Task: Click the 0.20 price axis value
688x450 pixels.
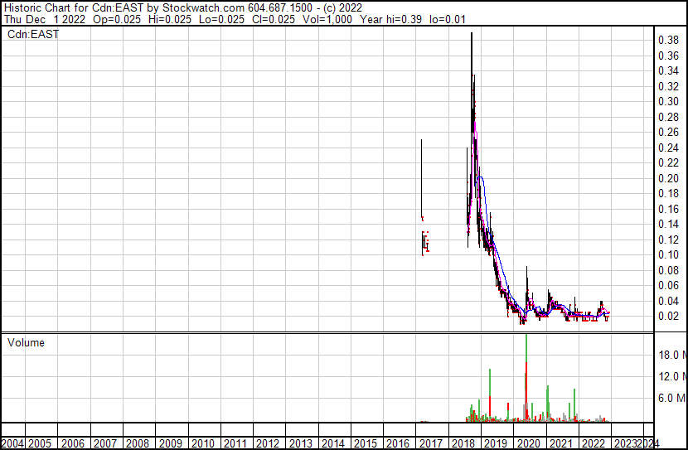Action: pyautogui.click(x=668, y=178)
